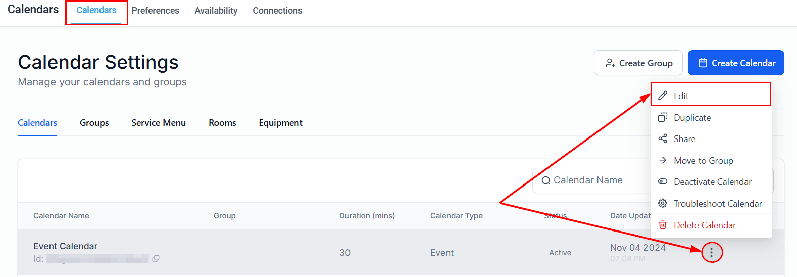Select Deactivate Calendar from the menu
797x277 pixels.
click(712, 182)
